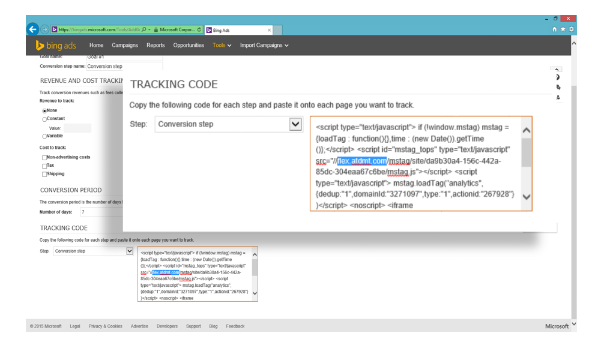The width and height of the screenshot is (592, 354).
Task: Close the Bing Ads browser tab
Action: tap(269, 30)
